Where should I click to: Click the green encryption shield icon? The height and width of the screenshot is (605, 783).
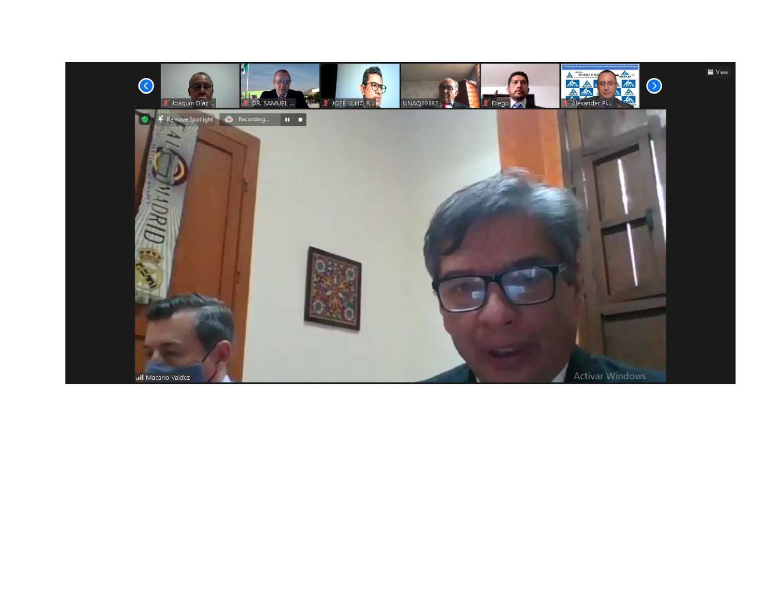pos(144,119)
